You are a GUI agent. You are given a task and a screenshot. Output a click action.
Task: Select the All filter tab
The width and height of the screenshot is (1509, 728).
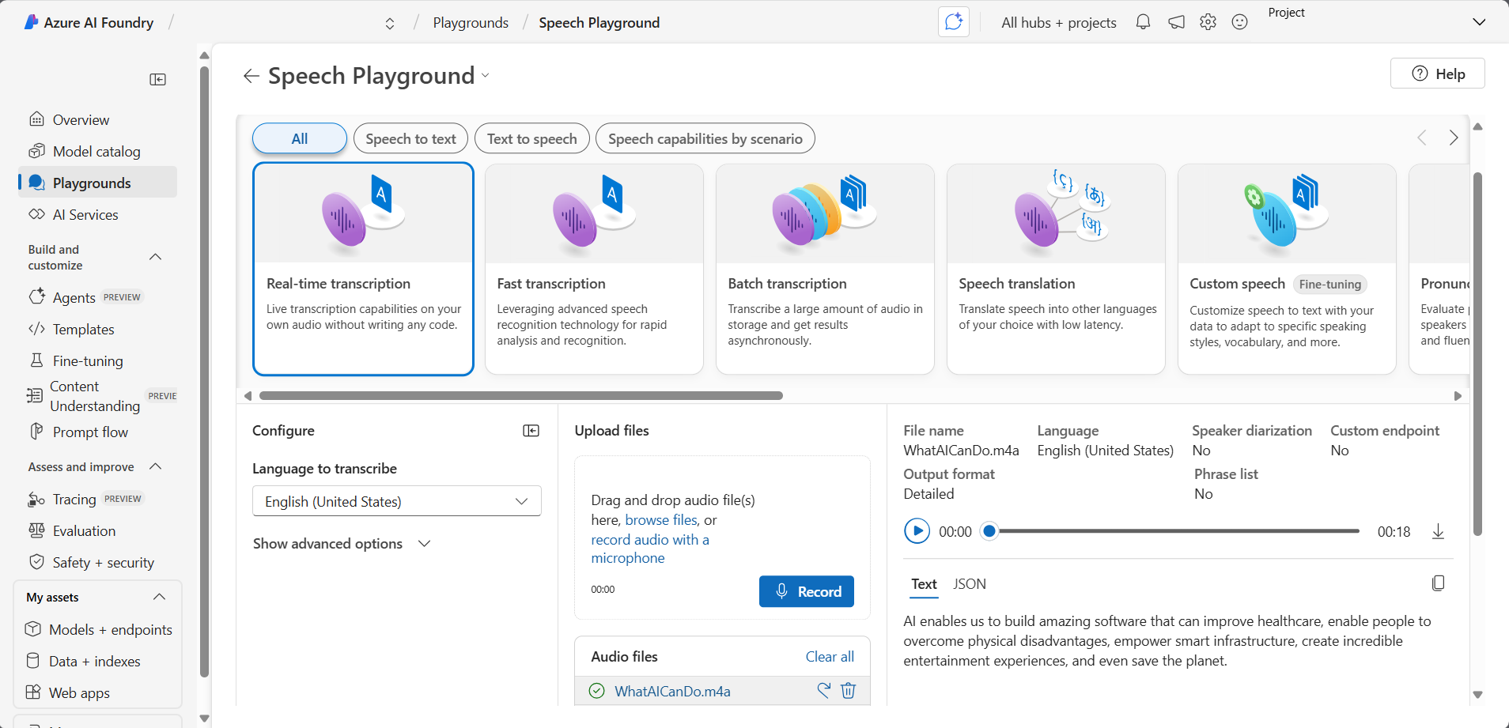point(300,138)
